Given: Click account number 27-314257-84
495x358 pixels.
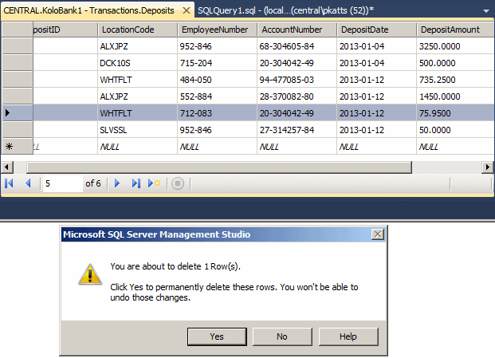Looking at the screenshot, I should 297,130.
